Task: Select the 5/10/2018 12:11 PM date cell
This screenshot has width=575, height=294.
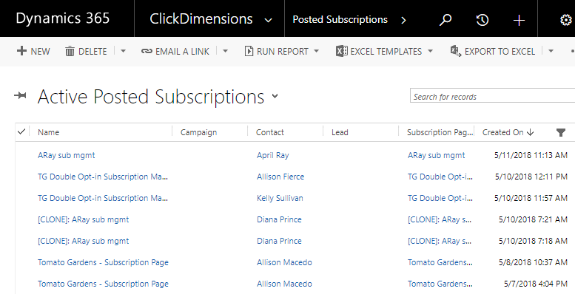Action: 531,177
